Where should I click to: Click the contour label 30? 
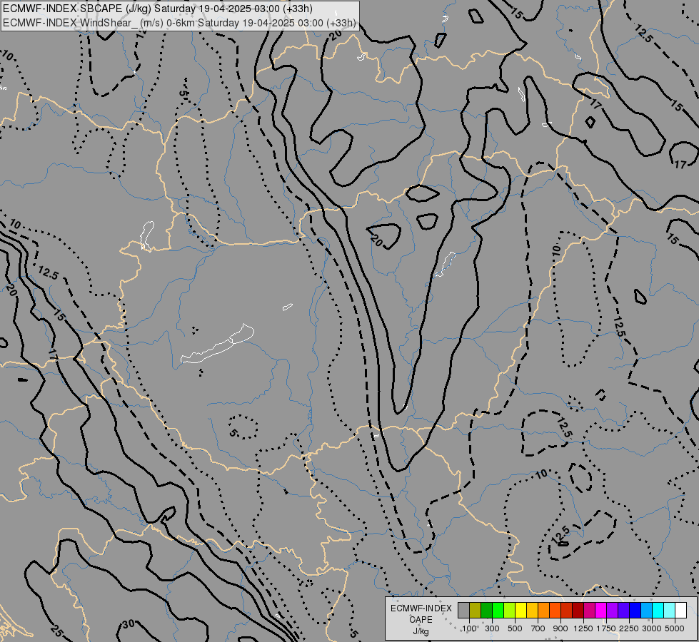129,623
